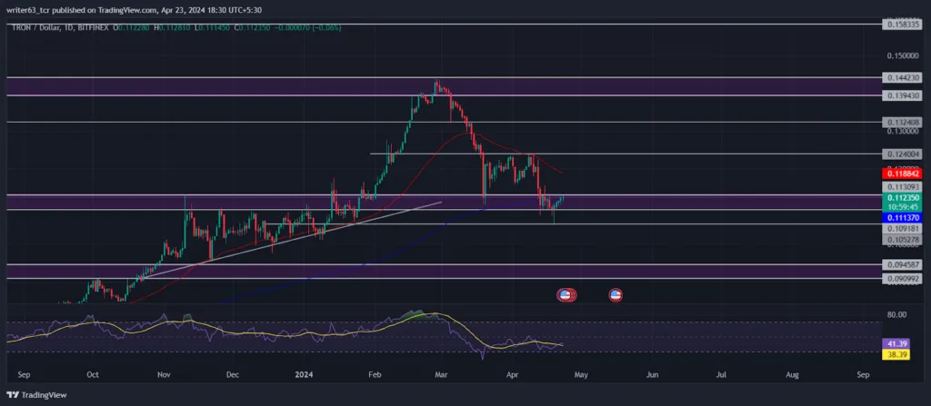This screenshot has width=931, height=406.
Task: Click the TRON / Dollar symbol title
Action: pos(36,27)
